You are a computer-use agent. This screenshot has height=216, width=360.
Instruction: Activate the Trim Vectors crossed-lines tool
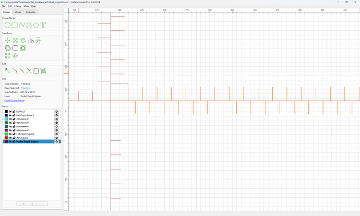coord(29,71)
